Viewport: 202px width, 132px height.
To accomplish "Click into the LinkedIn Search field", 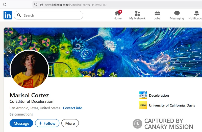I will tap(48, 15).
